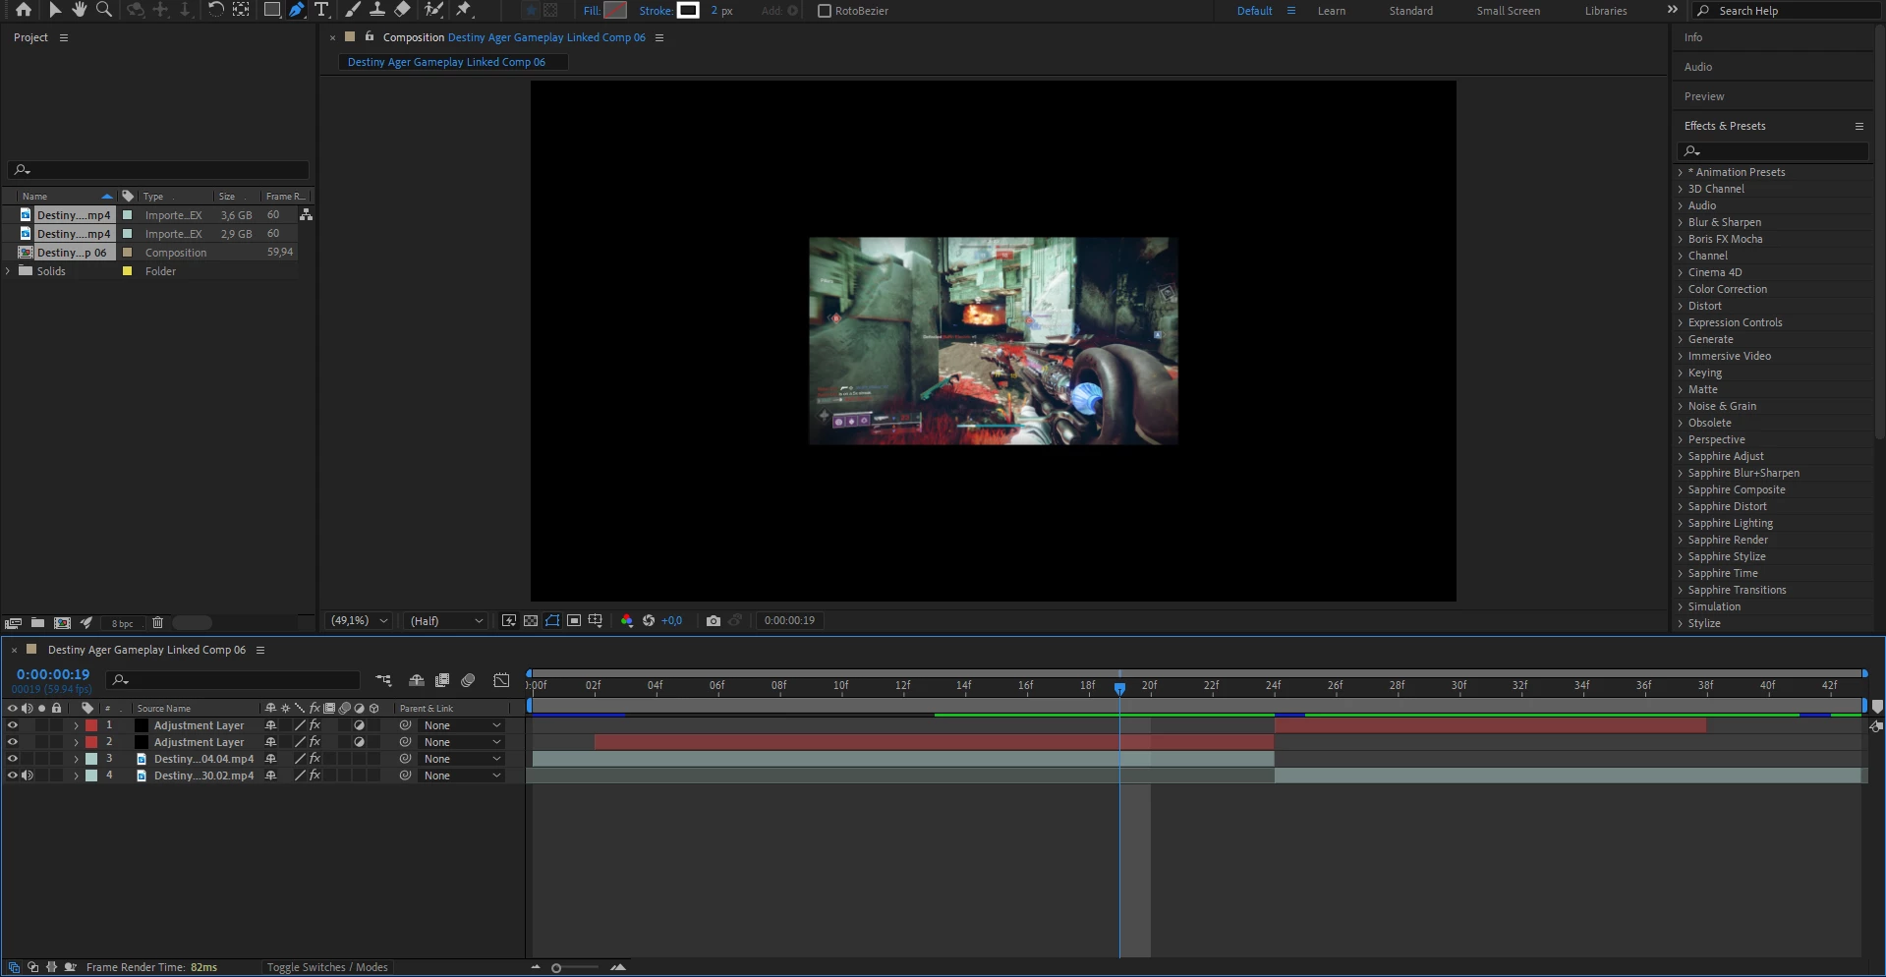Select the Zoom magnifier tool
The height and width of the screenshot is (977, 1886).
[x=103, y=10]
